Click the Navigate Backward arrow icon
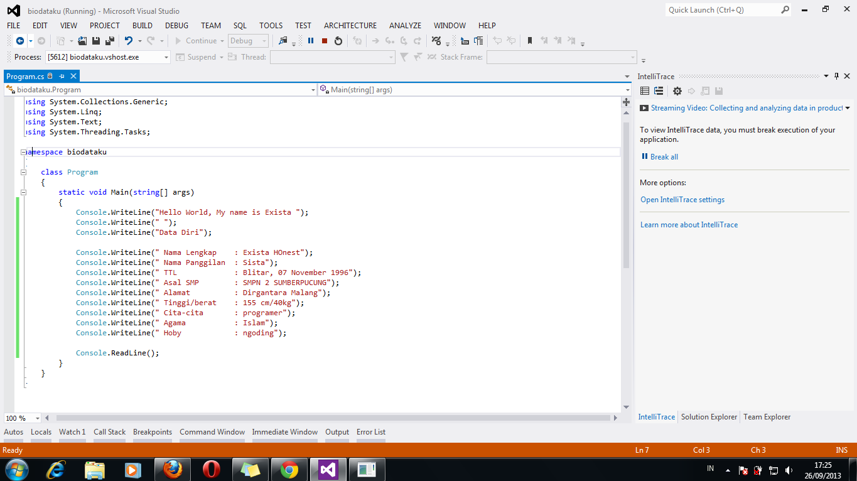Viewport: 857px width, 481px height. pos(19,41)
